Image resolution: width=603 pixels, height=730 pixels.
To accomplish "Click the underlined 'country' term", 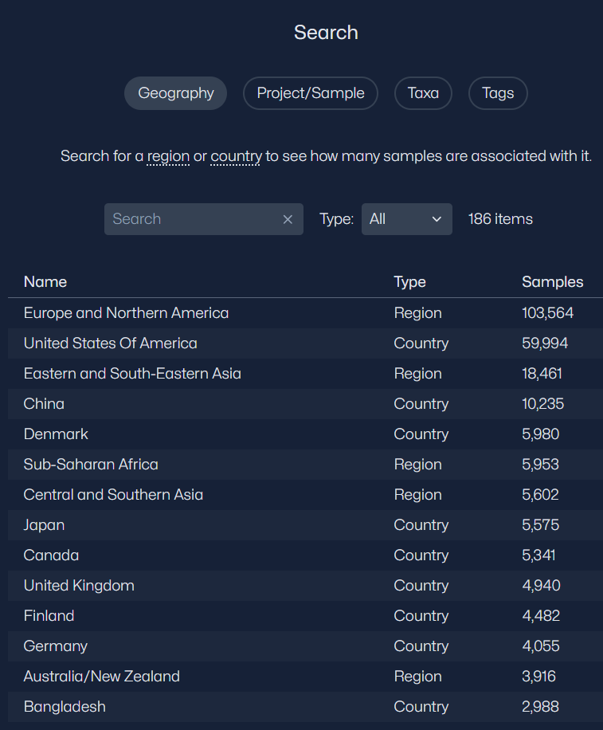I will (x=236, y=156).
